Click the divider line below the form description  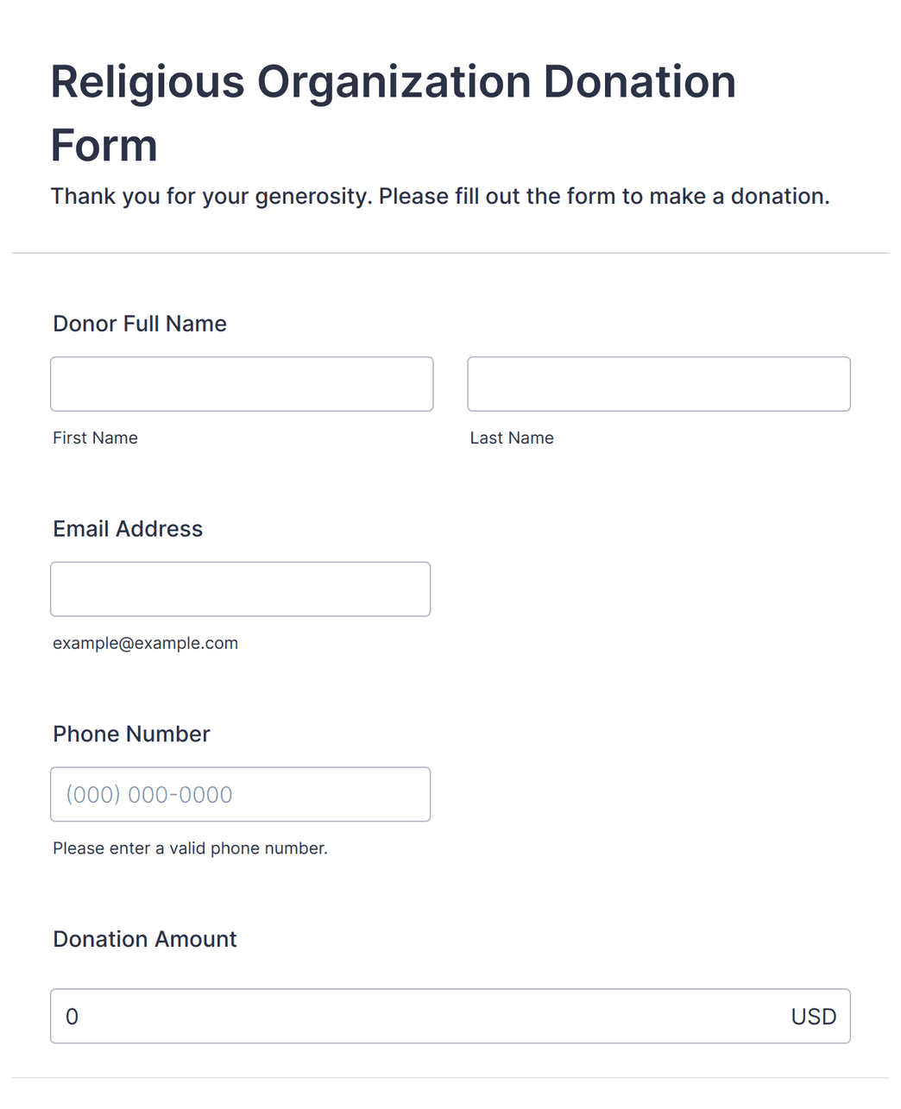click(x=450, y=253)
